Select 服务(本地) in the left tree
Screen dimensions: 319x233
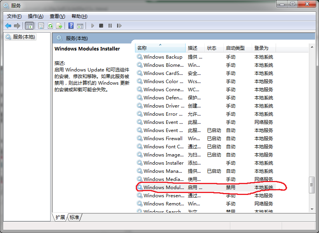(20, 37)
